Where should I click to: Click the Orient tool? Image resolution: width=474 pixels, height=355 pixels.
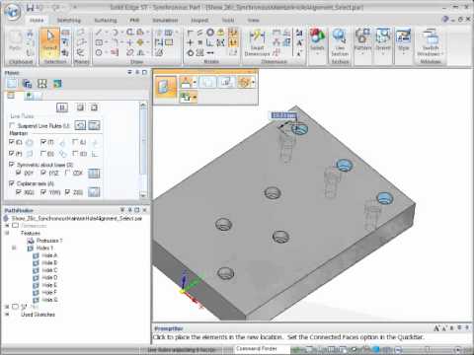click(383, 41)
